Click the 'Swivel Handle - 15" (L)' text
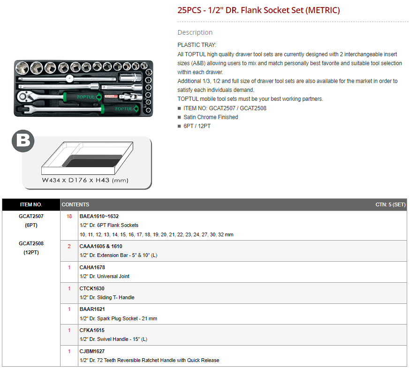This screenshot has height=370, width=410. (x=122, y=339)
